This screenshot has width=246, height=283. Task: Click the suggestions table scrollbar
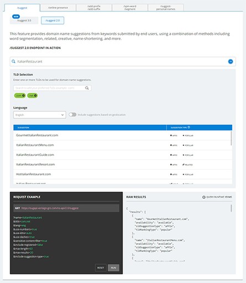(x=231, y=138)
